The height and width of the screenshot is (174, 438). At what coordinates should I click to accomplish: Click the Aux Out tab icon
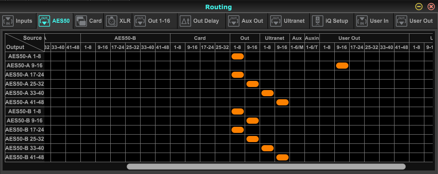(234, 21)
